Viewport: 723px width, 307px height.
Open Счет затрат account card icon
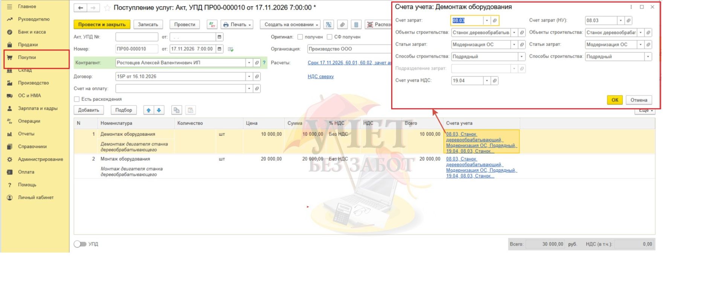(495, 20)
